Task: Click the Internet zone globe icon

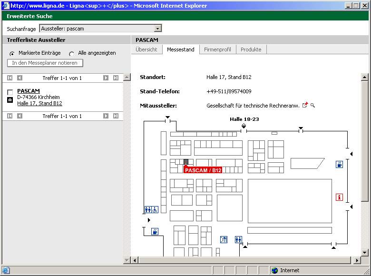Action: (274, 270)
